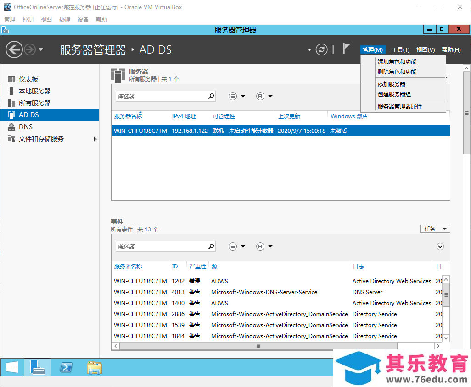
Task: Open the navigation history dropdown arrow
Action: click(41, 49)
